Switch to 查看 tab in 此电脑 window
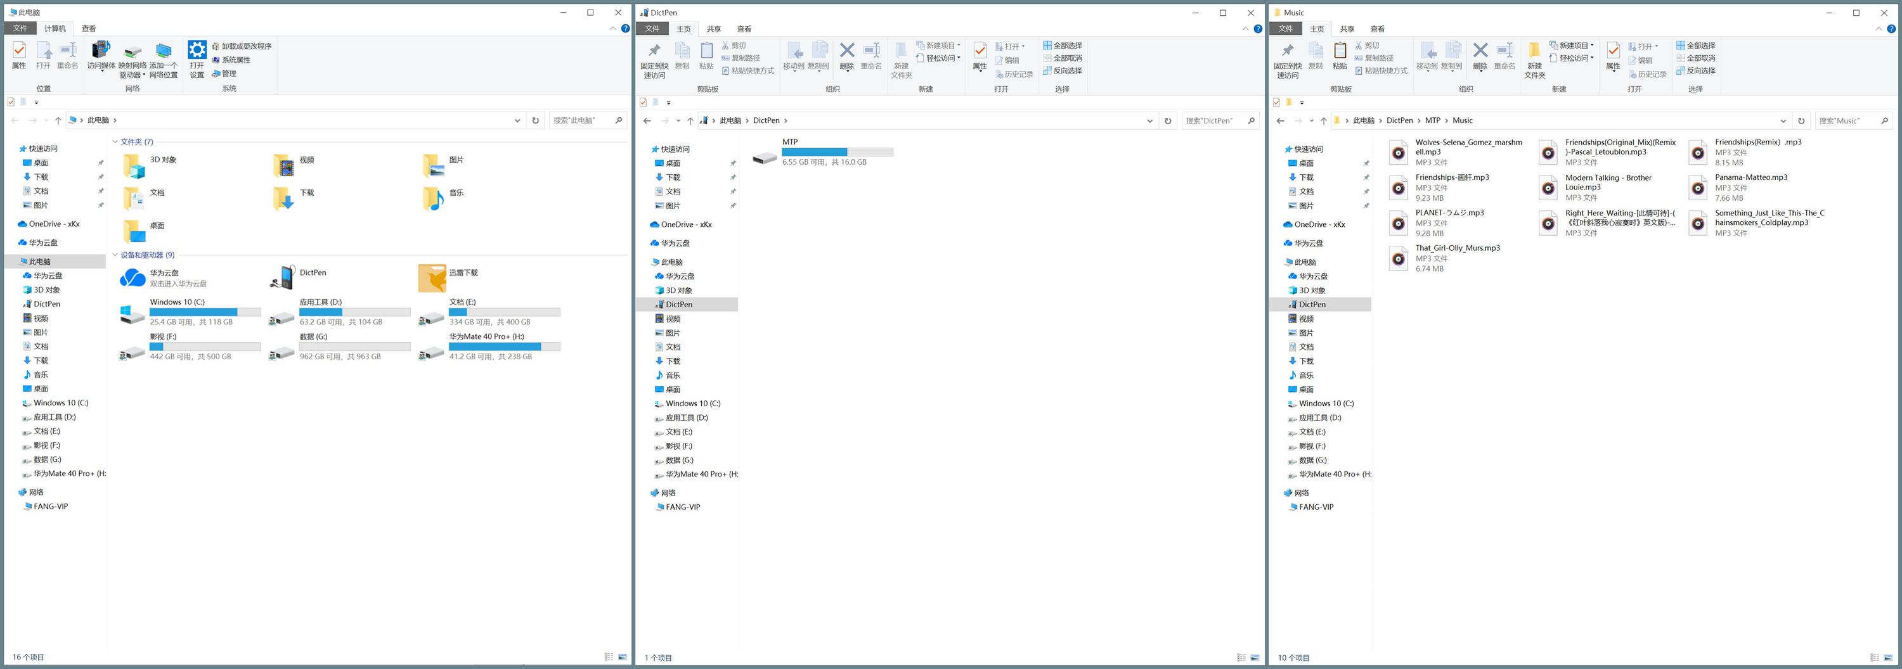Viewport: 1902px width, 669px height. coord(89,29)
